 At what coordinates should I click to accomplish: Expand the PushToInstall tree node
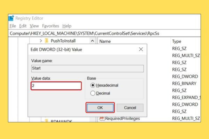pos(41,41)
